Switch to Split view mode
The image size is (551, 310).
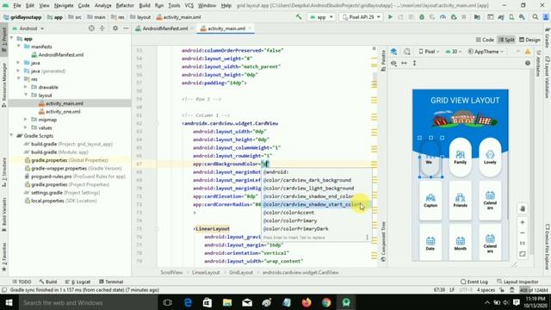(x=506, y=40)
